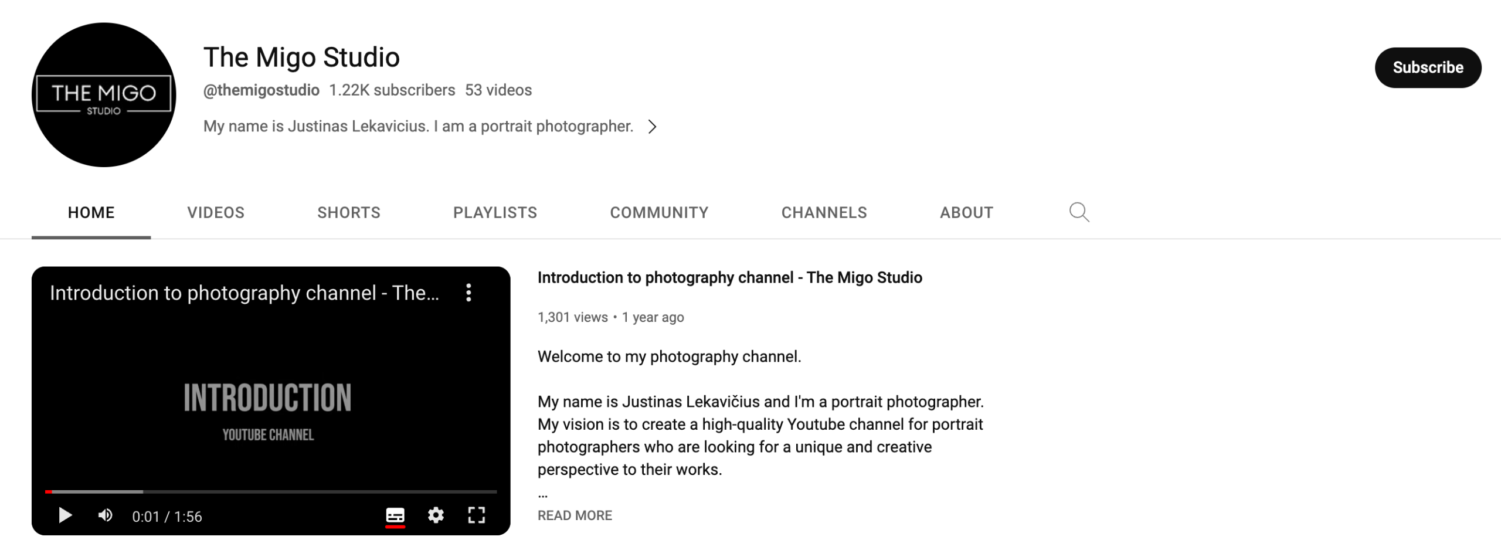Click READ MORE to expand description

click(575, 515)
